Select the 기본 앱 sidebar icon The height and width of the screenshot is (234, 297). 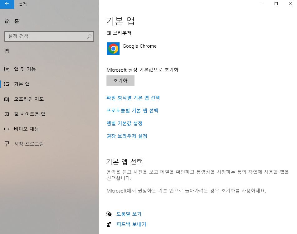coord(7,84)
